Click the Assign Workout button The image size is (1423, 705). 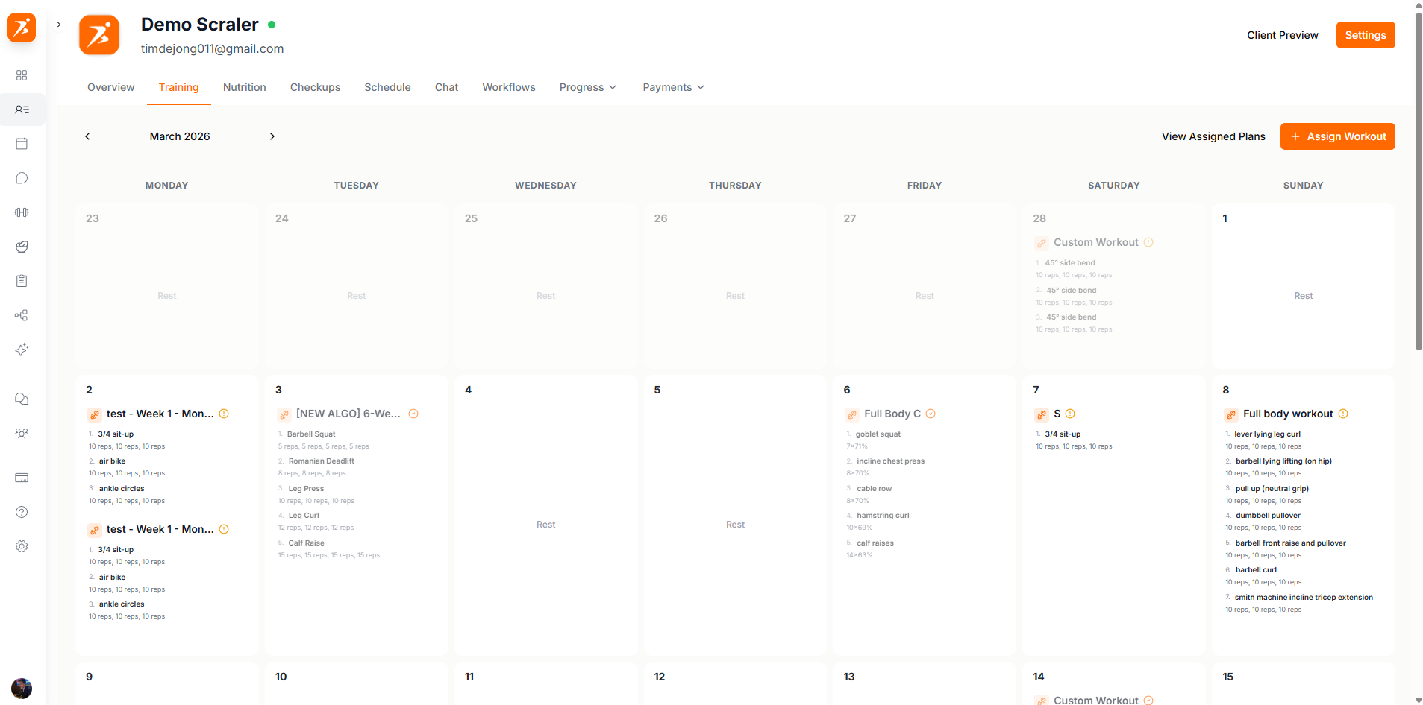coord(1337,136)
